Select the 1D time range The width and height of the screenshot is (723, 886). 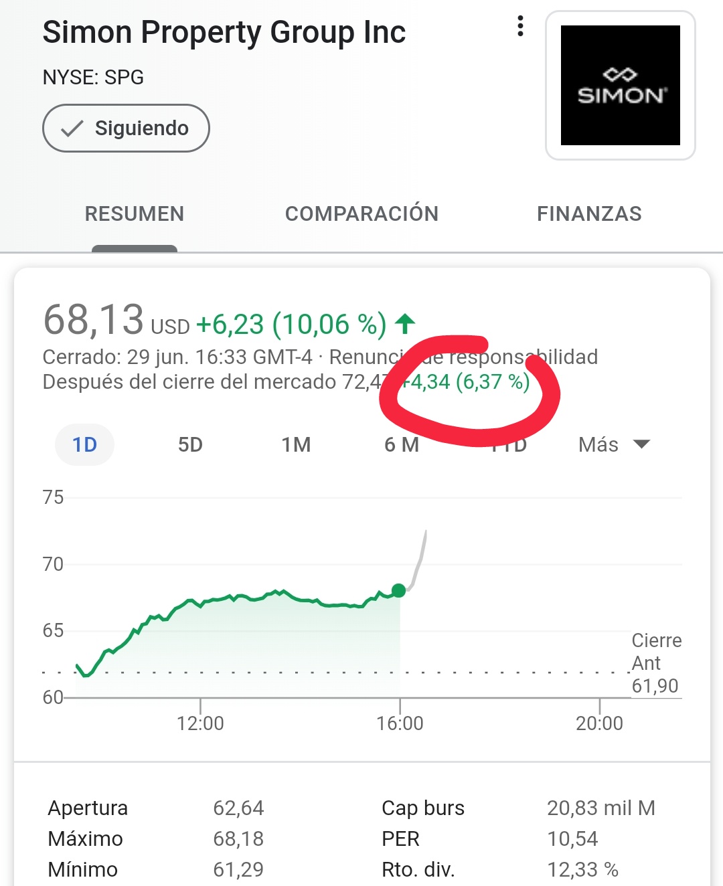pos(84,444)
